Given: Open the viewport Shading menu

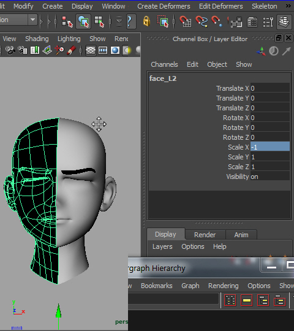Looking at the screenshot, I should click(37, 39).
